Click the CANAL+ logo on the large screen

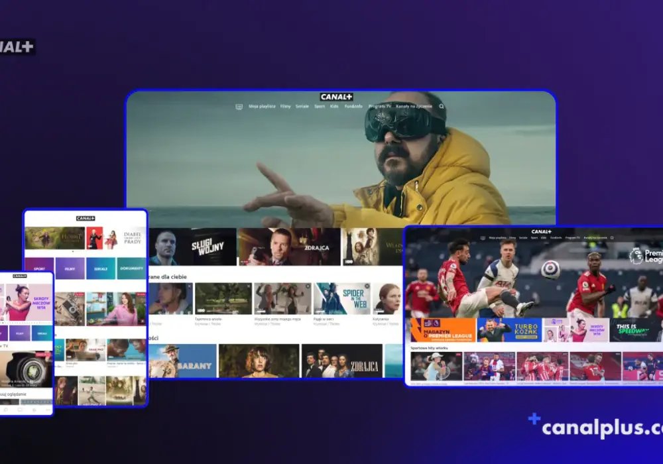[x=336, y=97]
